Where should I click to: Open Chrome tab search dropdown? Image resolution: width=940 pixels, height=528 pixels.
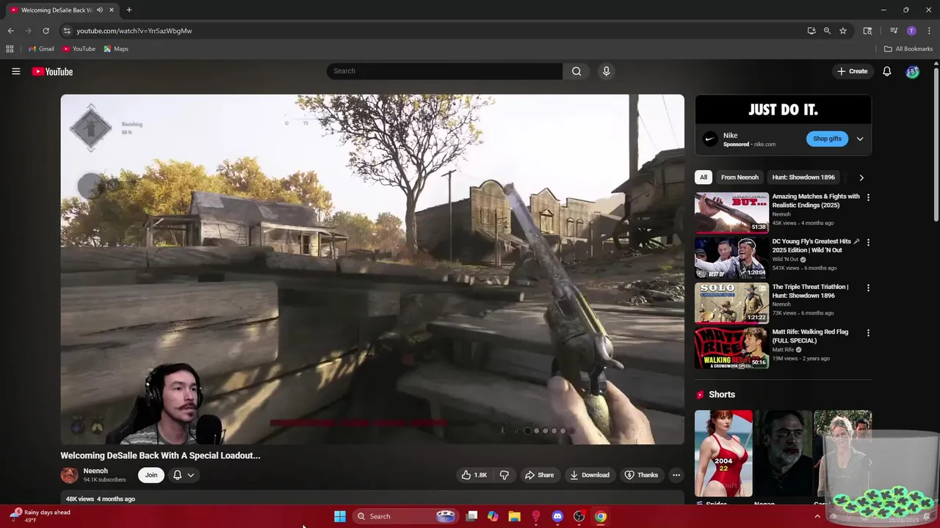[x=867, y=31]
